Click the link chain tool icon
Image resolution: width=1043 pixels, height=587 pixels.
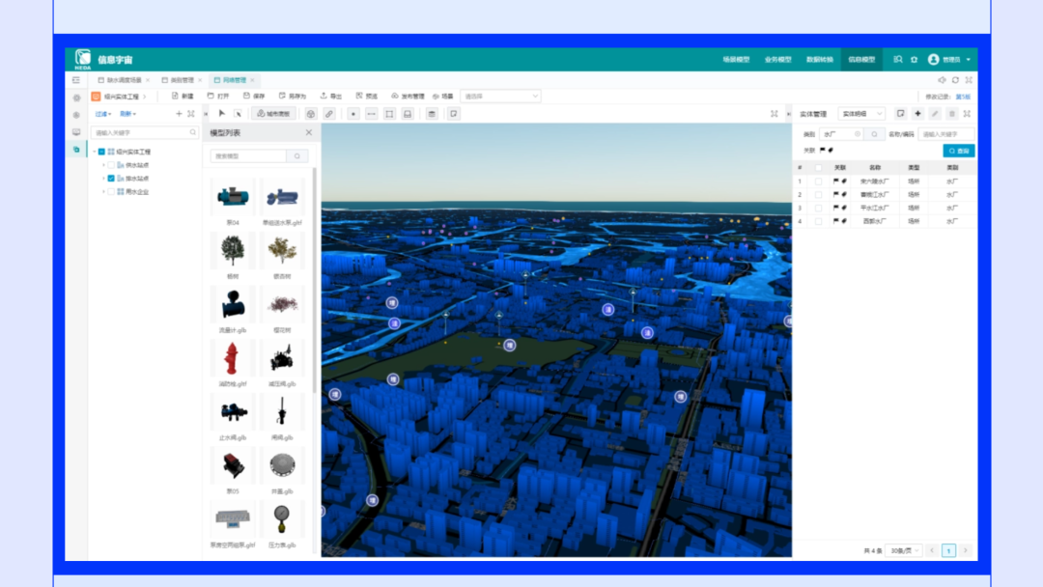[329, 114]
